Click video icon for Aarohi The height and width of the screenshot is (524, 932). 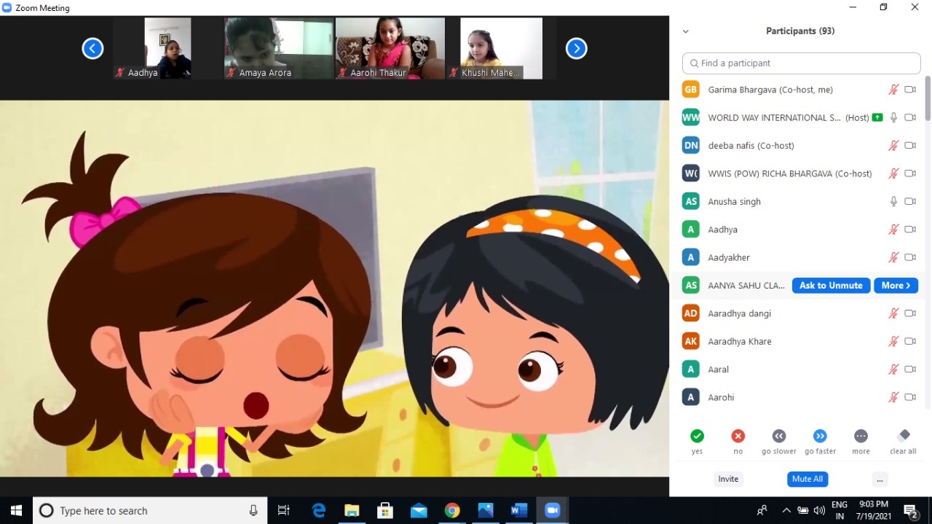(910, 397)
